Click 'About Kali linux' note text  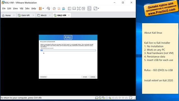click(x=153, y=33)
